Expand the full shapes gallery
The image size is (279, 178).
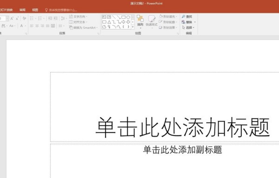[x=133, y=26]
